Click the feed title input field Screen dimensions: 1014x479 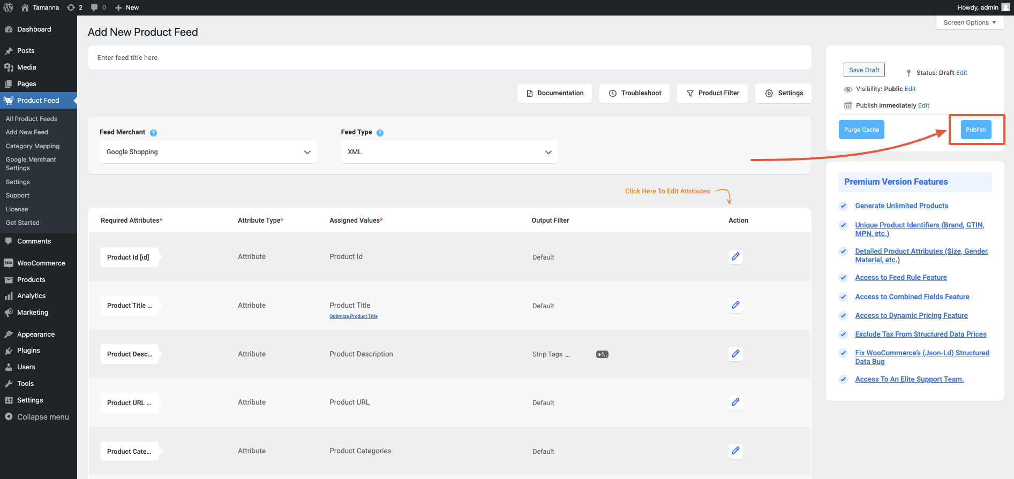coord(449,58)
